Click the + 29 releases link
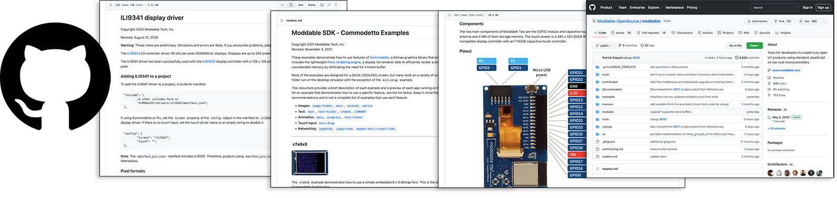 [776, 128]
